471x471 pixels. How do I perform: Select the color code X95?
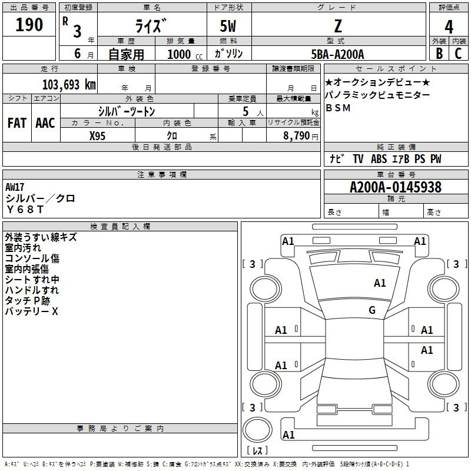point(97,135)
